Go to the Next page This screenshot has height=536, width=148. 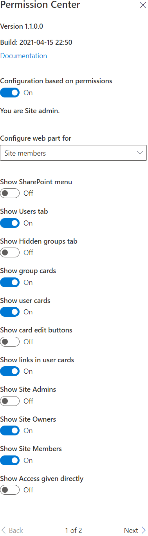[135, 530]
